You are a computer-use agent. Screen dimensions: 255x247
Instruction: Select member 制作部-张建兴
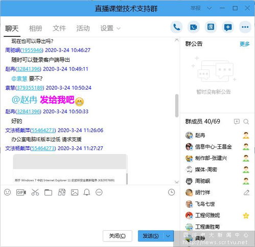coord(217,158)
